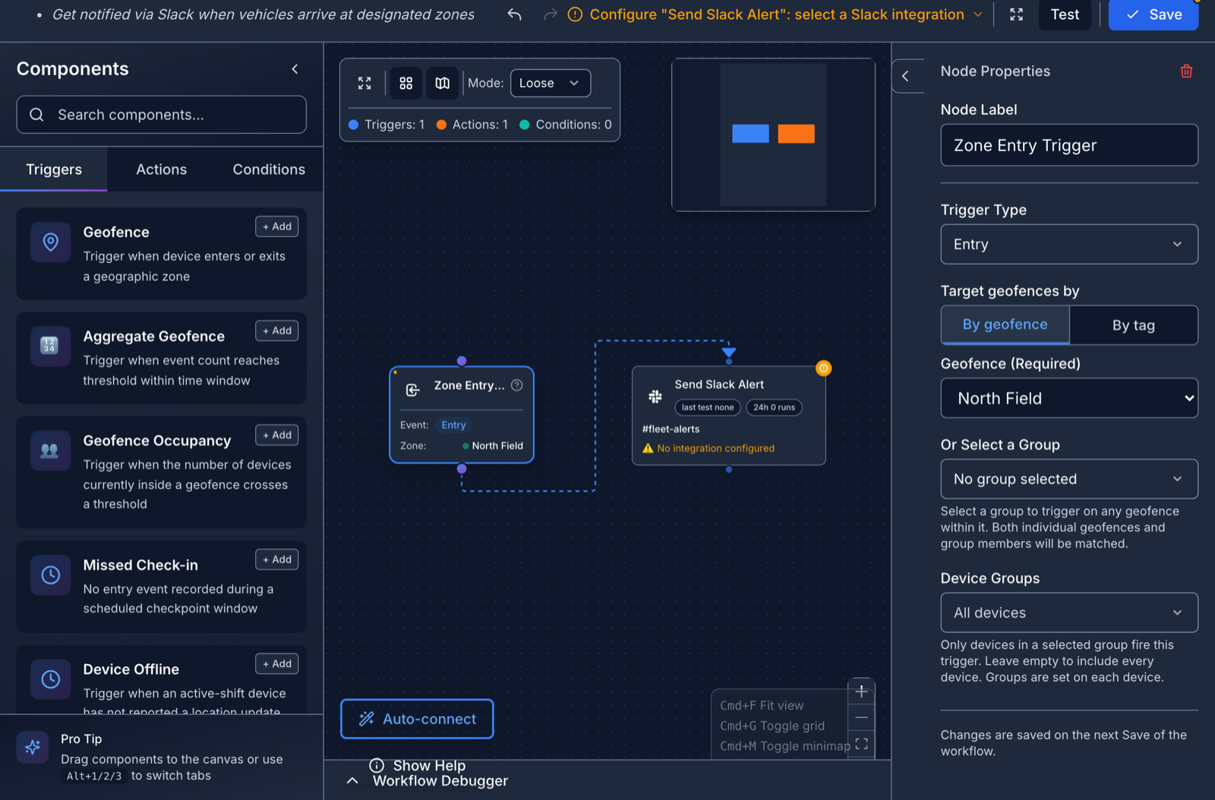Image resolution: width=1215 pixels, height=800 pixels.
Task: Click the top connector of Zone Entry node
Action: [462, 361]
